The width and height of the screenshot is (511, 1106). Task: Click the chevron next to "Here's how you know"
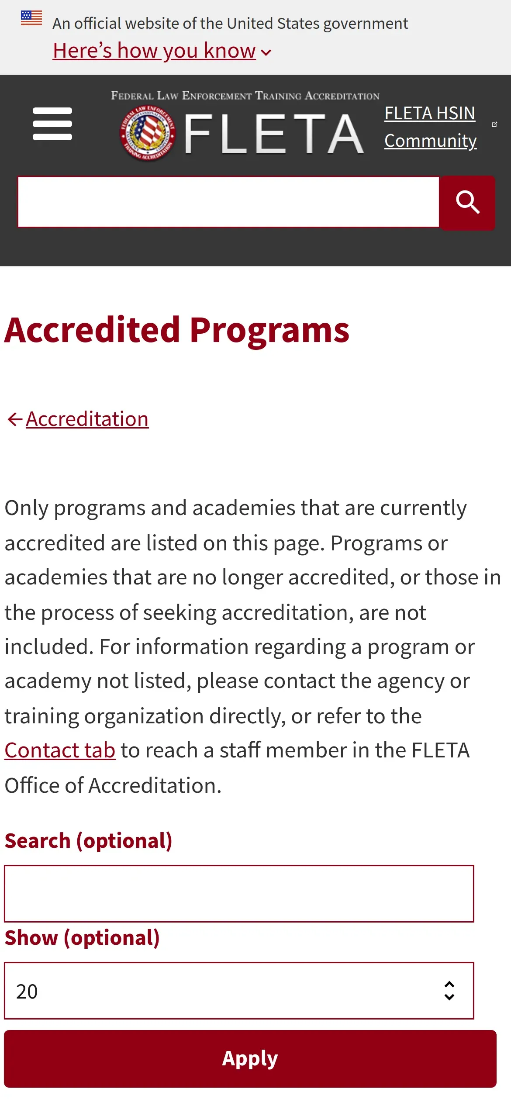[x=266, y=53]
